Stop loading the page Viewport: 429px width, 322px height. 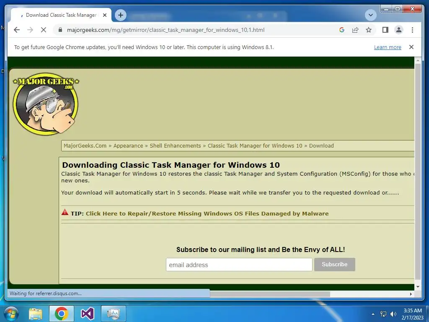[x=44, y=30]
